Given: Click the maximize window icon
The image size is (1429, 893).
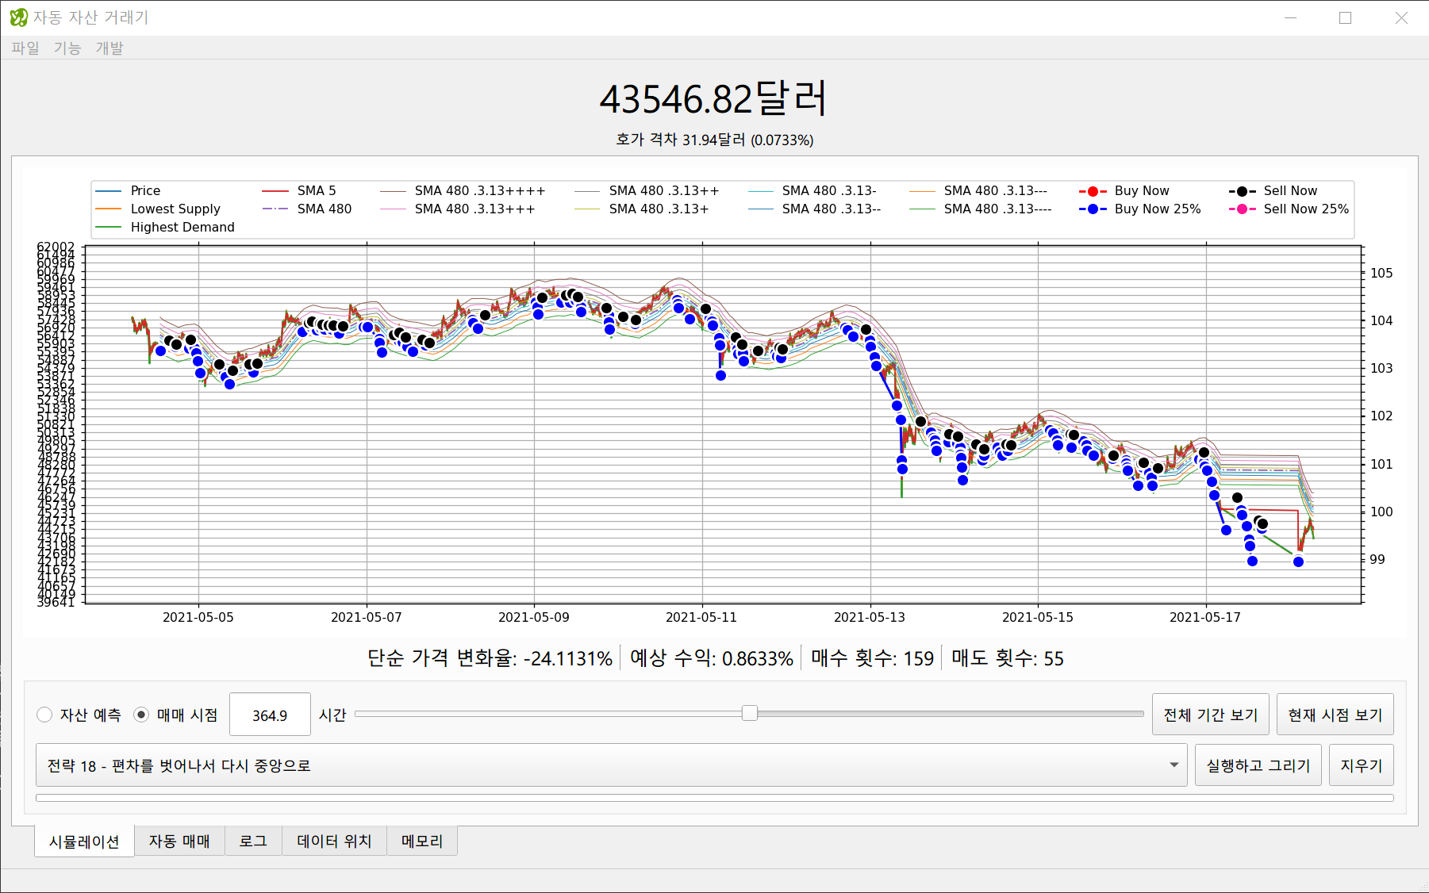Looking at the screenshot, I should (1345, 17).
